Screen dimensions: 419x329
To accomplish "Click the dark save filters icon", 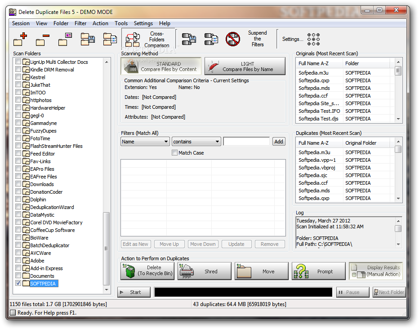I will point(189,39).
